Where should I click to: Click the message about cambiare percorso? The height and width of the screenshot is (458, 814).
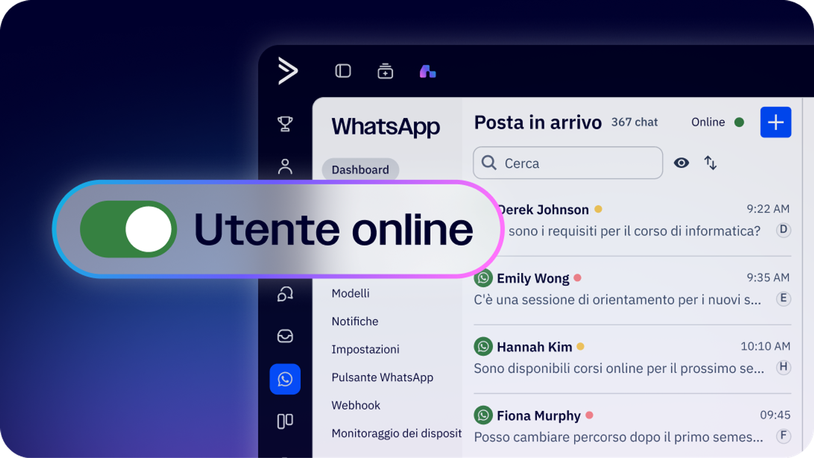619,437
